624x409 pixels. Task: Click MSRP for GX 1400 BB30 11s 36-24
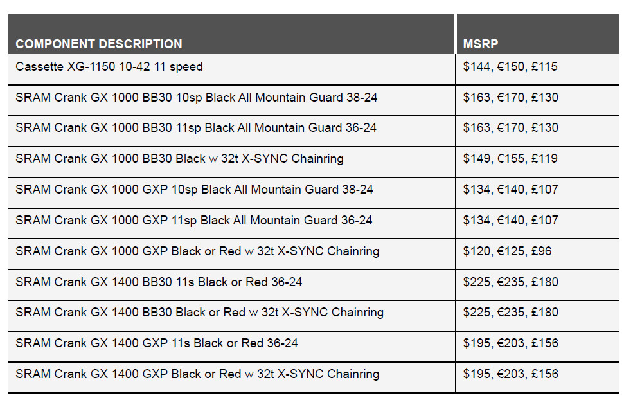coord(510,282)
